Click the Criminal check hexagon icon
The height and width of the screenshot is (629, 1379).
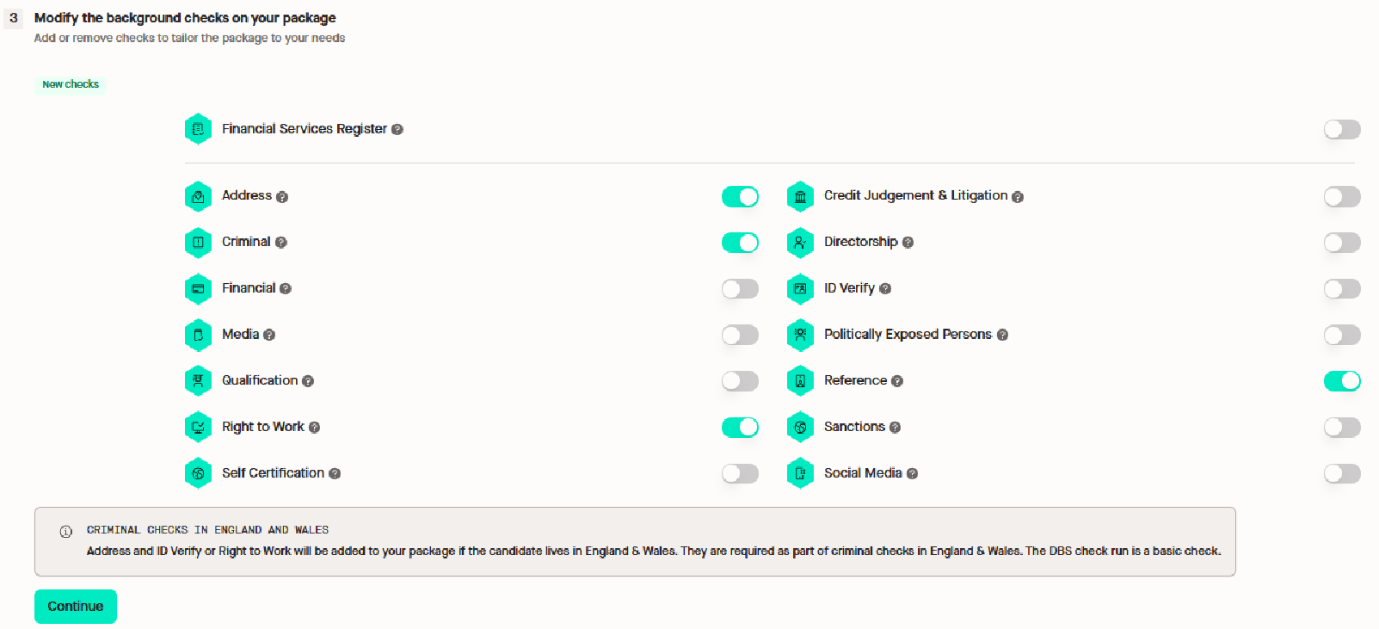pos(198,243)
